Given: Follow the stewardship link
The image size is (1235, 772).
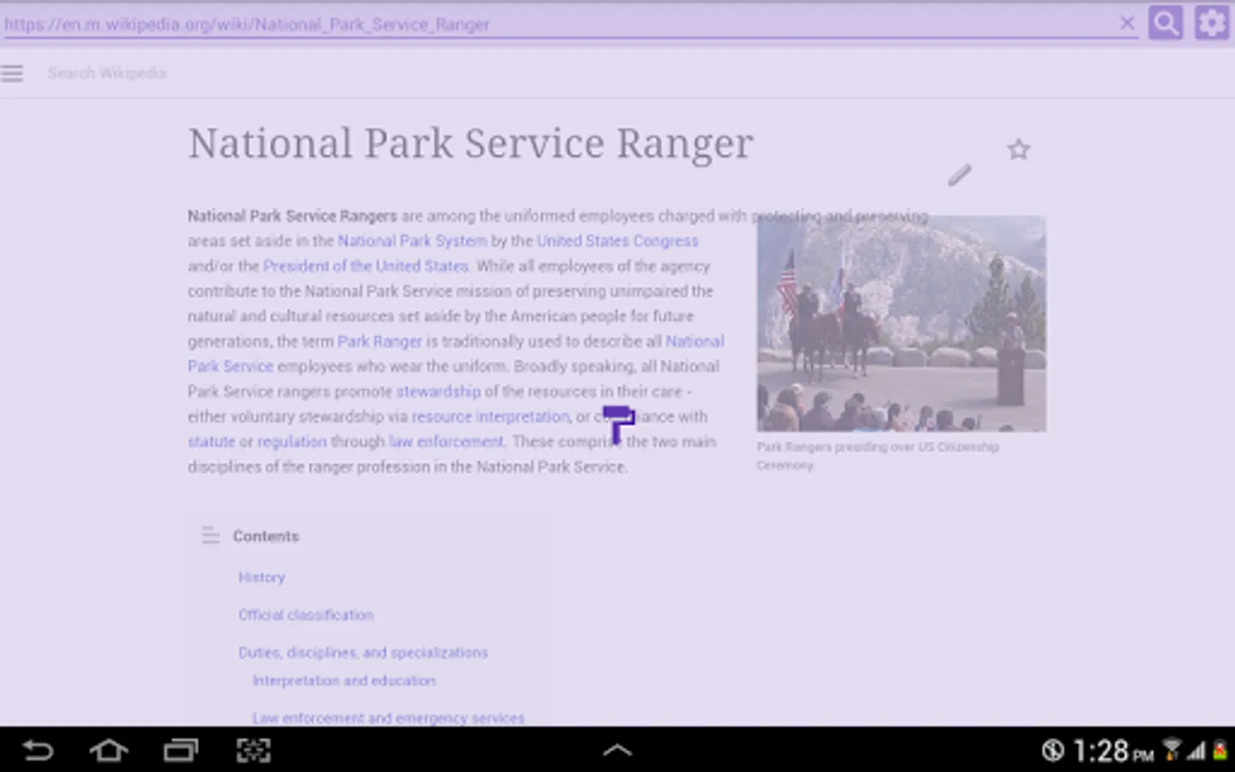Looking at the screenshot, I should [438, 392].
